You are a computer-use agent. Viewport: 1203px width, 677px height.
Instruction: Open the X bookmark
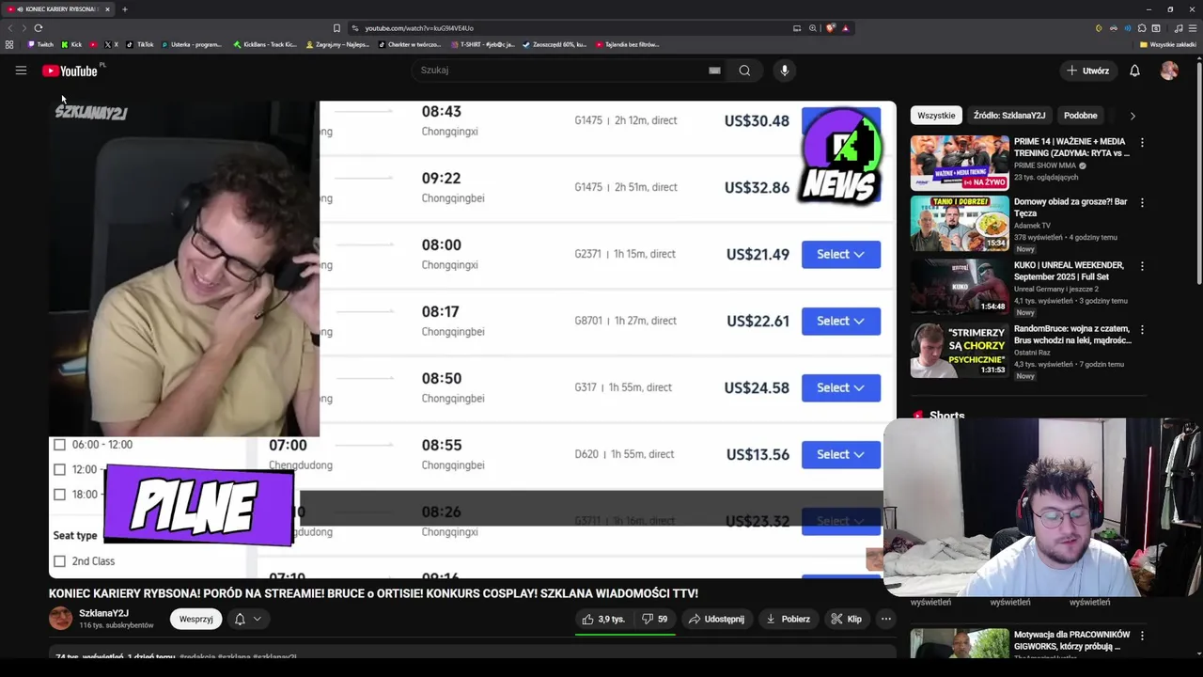click(111, 44)
